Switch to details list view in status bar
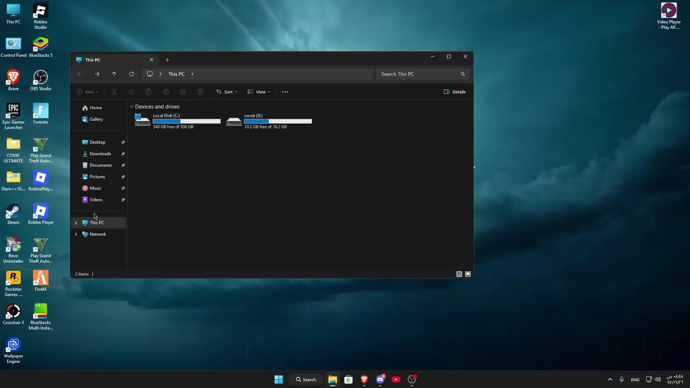 point(459,274)
